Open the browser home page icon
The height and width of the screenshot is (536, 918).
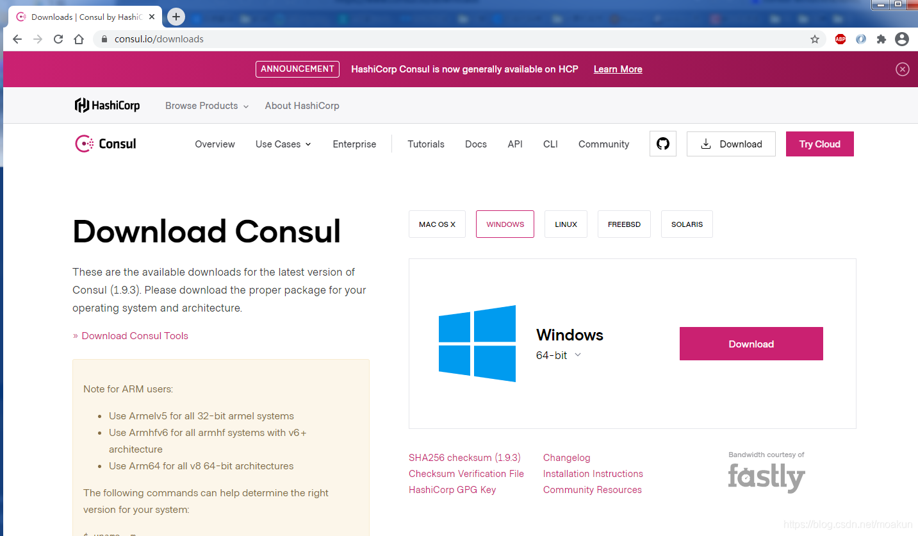79,39
